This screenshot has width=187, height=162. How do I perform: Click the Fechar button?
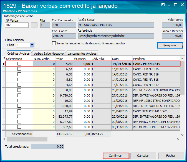click(x=171, y=156)
